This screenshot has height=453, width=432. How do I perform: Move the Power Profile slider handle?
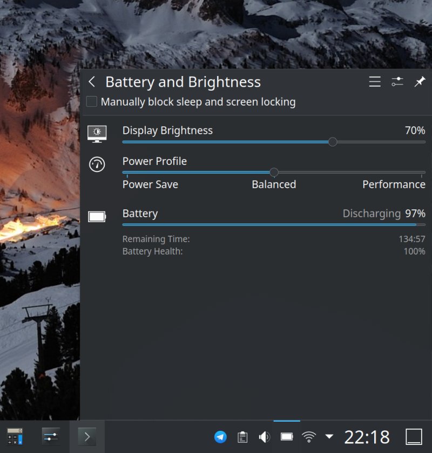274,173
